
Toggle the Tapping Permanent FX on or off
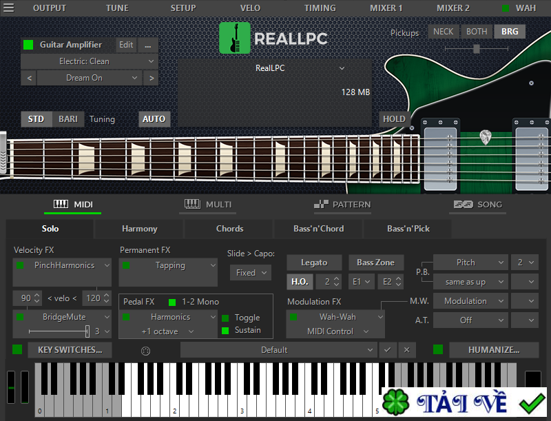click(x=125, y=265)
